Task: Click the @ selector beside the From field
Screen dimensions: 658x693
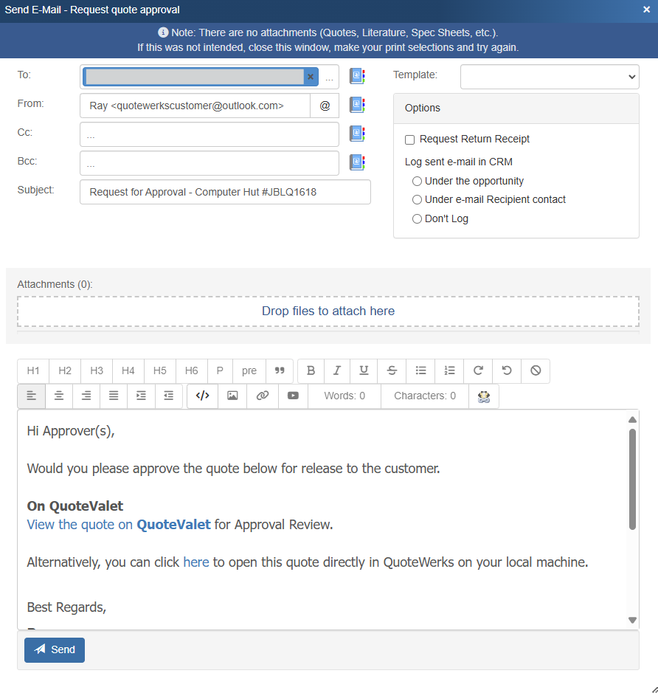Action: click(x=325, y=106)
